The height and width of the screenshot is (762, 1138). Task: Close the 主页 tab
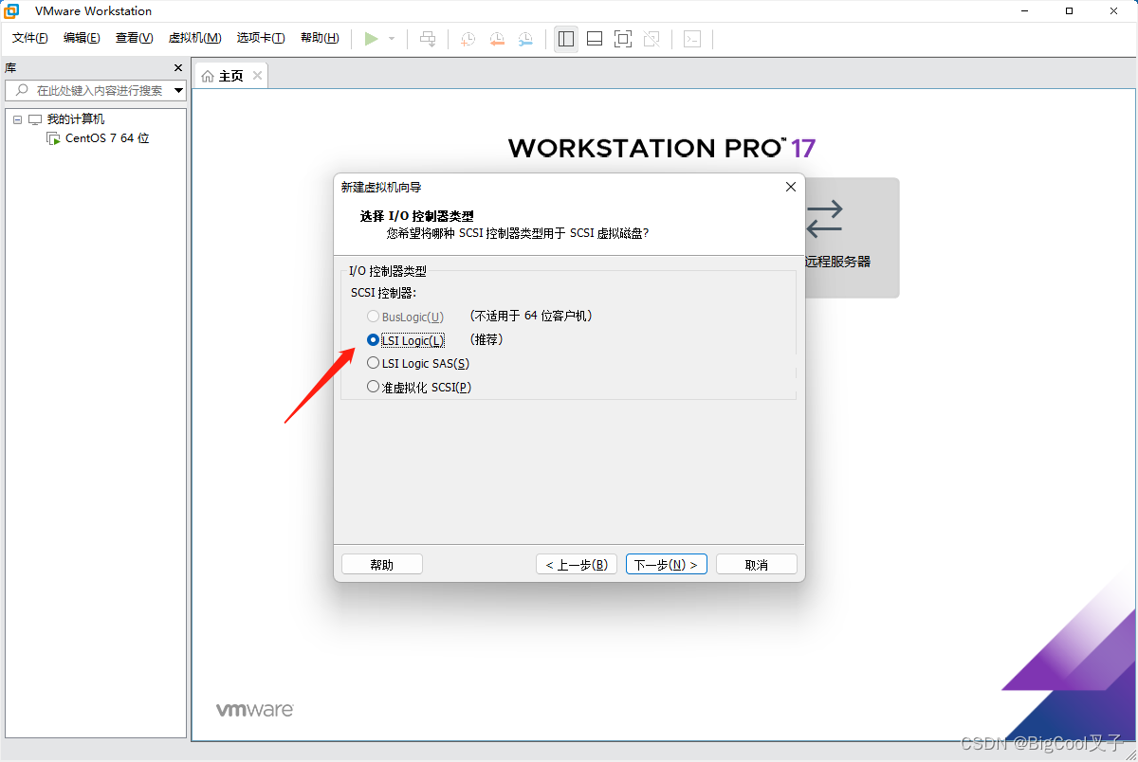257,75
